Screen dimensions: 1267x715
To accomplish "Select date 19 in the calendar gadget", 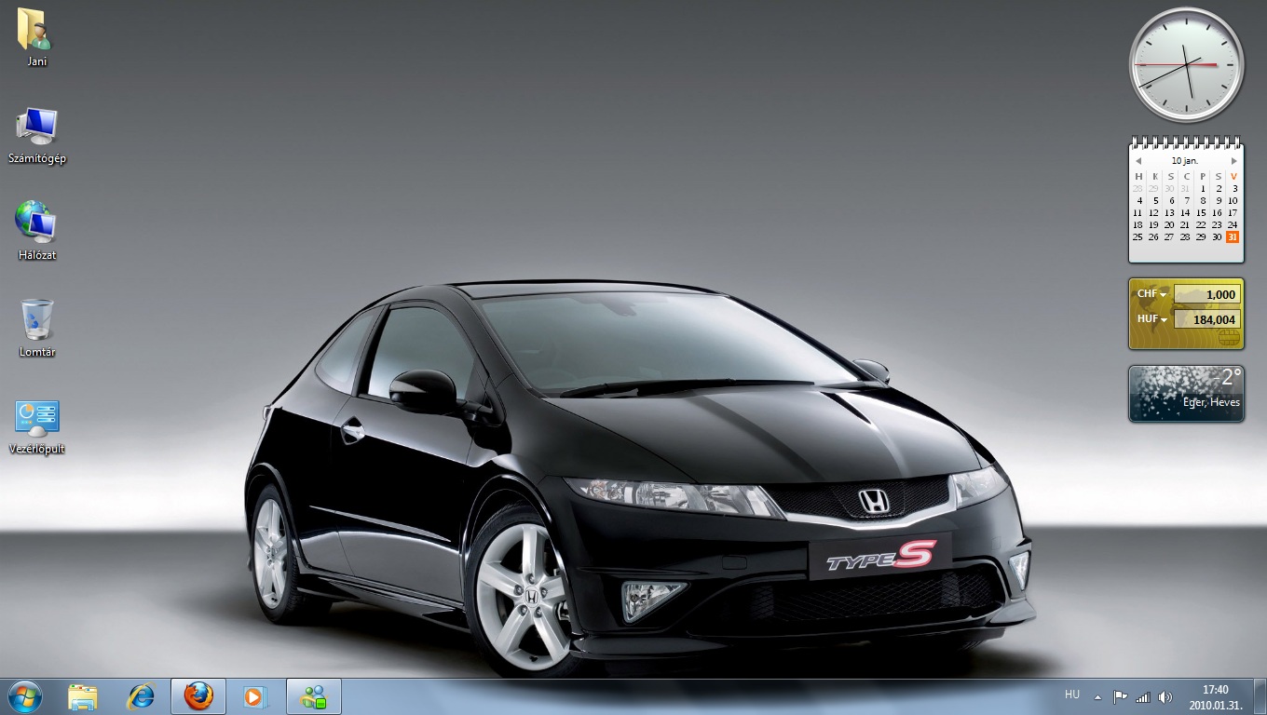I will coord(1153,224).
